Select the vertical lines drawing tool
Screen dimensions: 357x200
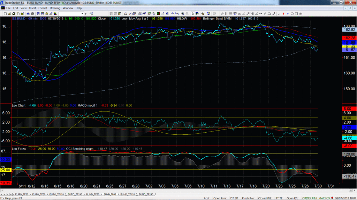coord(226,14)
